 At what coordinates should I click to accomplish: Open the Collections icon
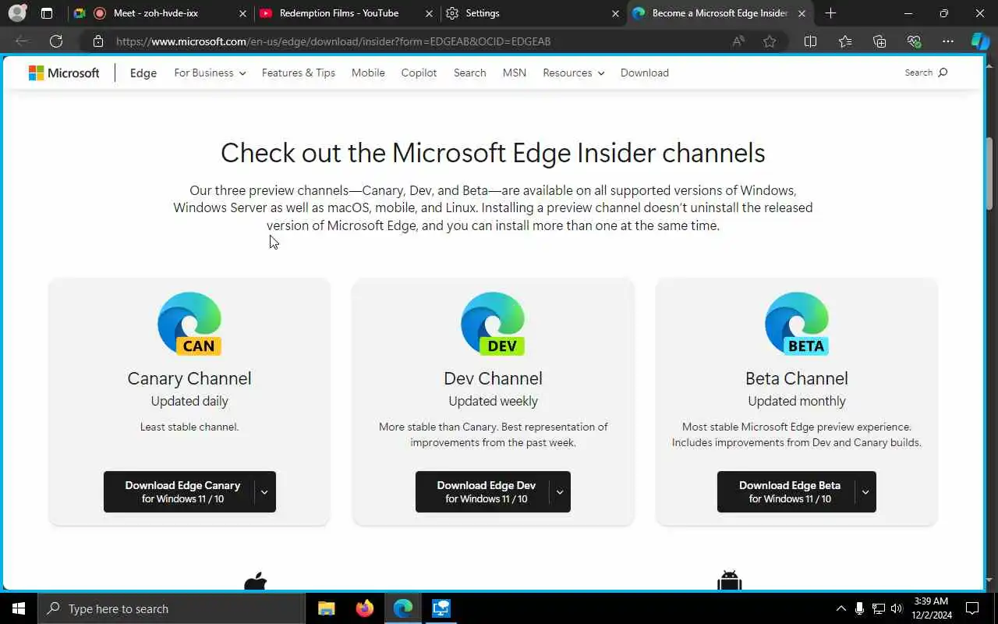(879, 41)
